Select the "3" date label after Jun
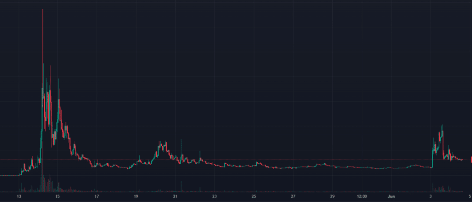Screen dimensions: 472x202 431,196
